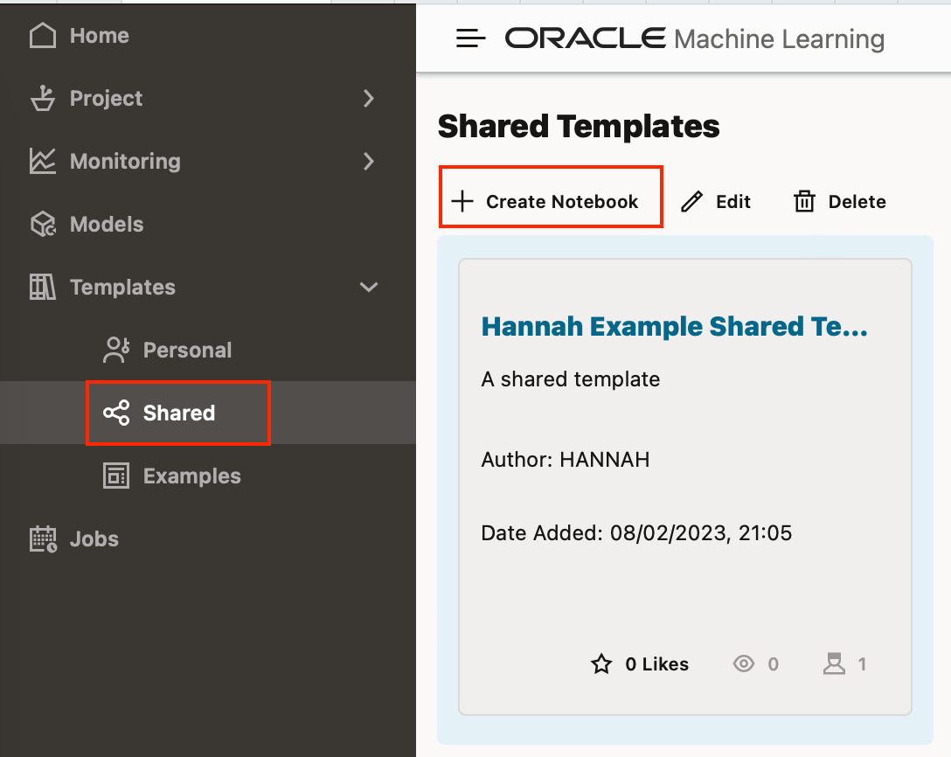Select the Shared templates menu item

(x=178, y=413)
